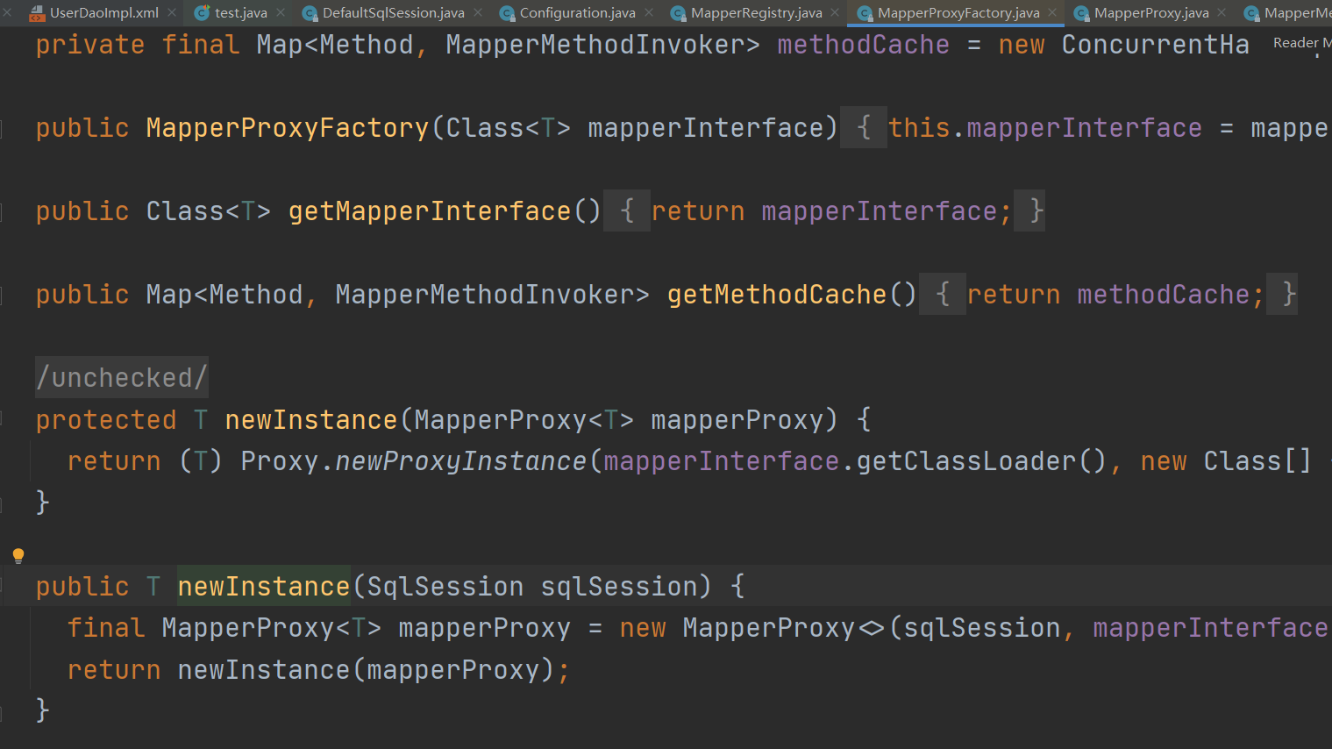This screenshot has width=1332, height=749.
Task: Select the MapperProxyFactory.java tab
Action: (958, 12)
